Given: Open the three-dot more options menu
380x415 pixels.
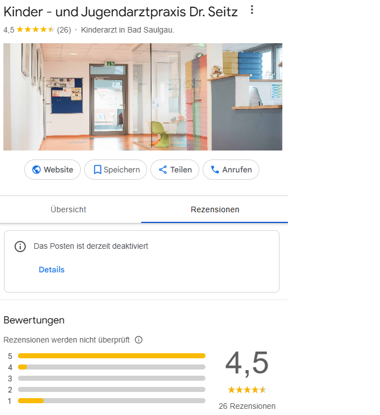Looking at the screenshot, I should click(x=251, y=10).
